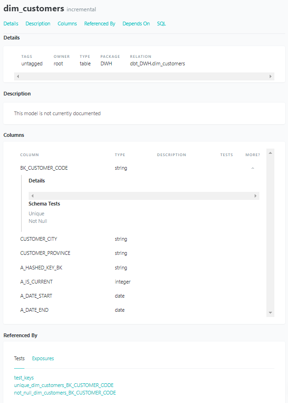Jump to Referenced By section link

(100, 24)
